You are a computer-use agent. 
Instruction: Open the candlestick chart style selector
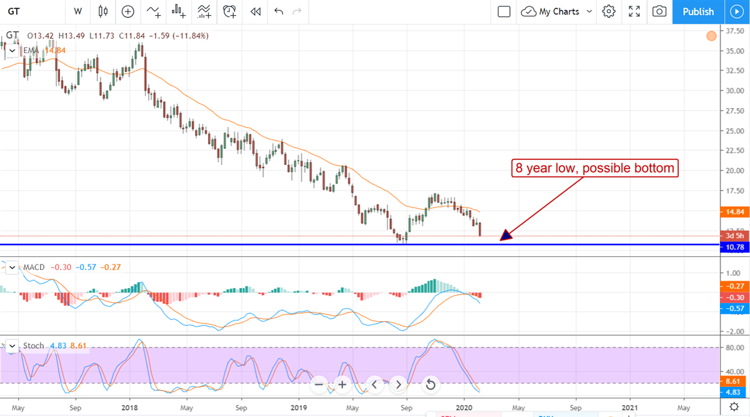103,11
